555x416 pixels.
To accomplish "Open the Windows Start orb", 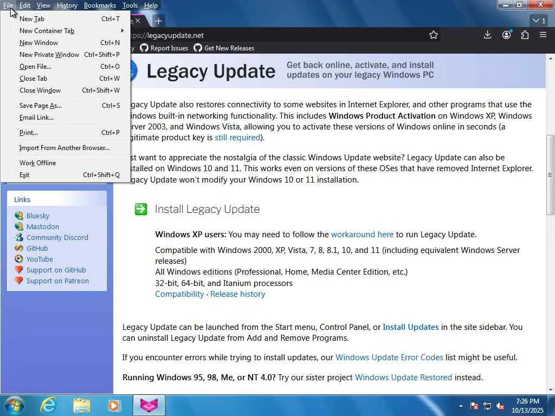I will tap(14, 405).
